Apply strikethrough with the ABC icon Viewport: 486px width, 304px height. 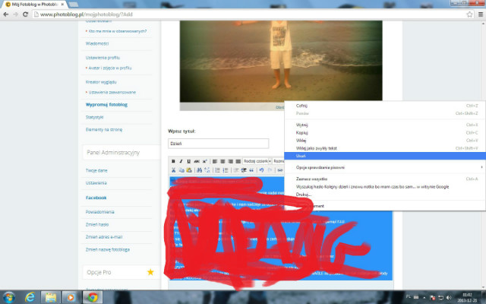coord(197,161)
